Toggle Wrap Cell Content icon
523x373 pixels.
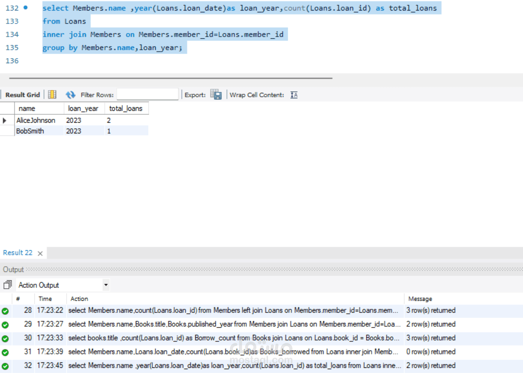point(294,95)
